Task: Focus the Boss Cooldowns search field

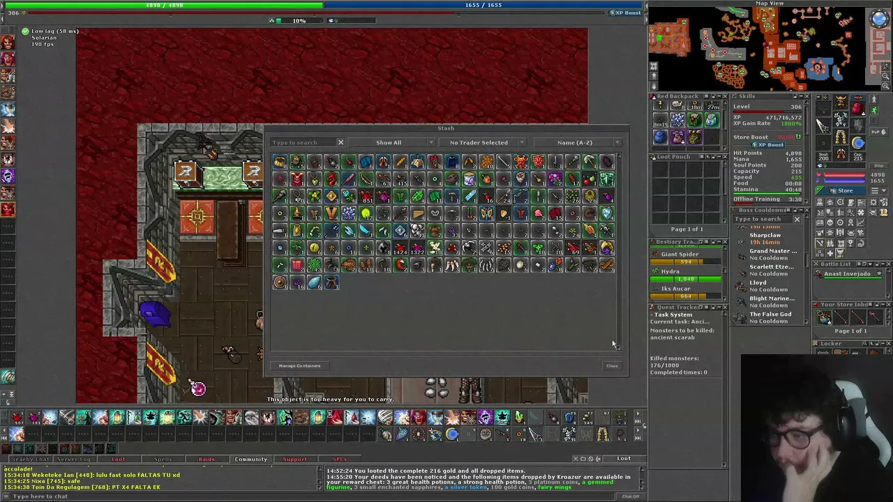Action: click(x=763, y=219)
